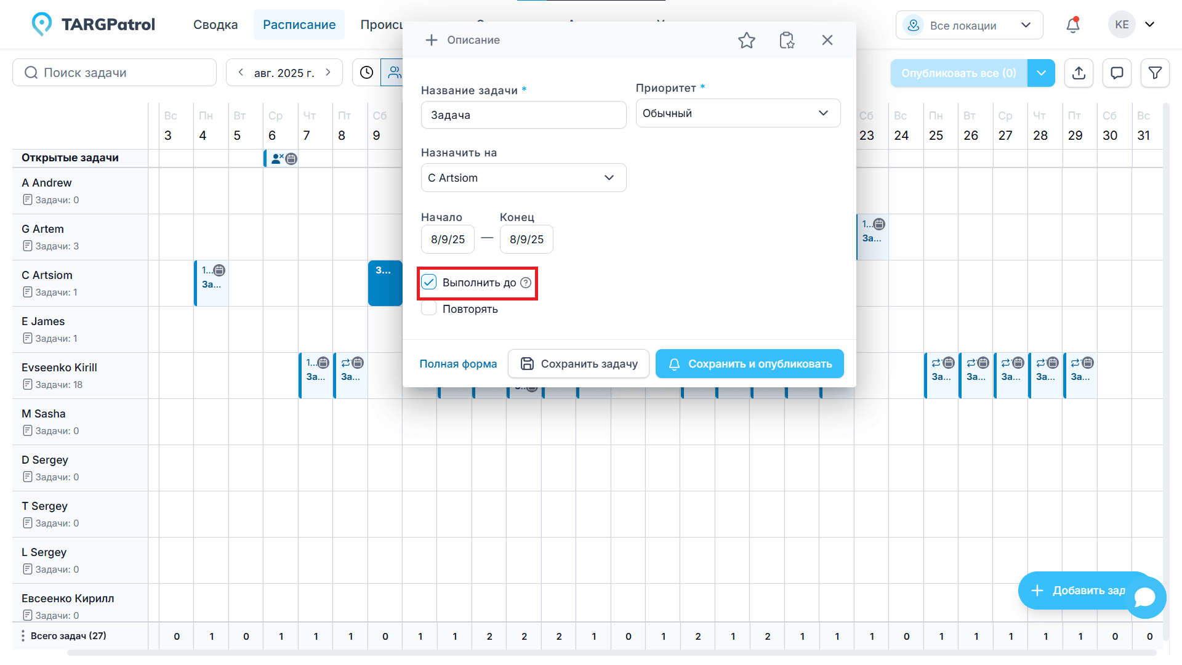
Task: Open the Расписание tab
Action: click(299, 25)
